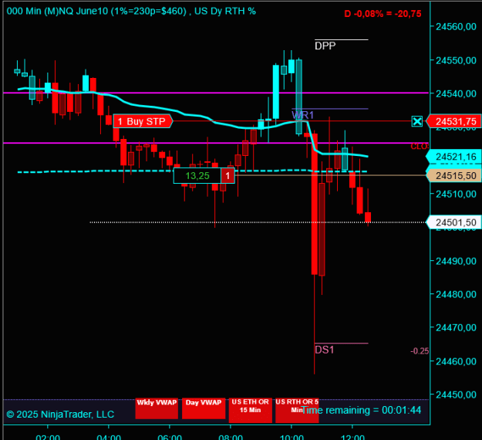482x440 pixels.
Task: Select the '1 Buy STP' order flag
Action: click(143, 121)
